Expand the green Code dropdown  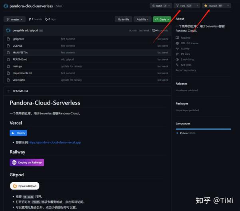(x=162, y=20)
